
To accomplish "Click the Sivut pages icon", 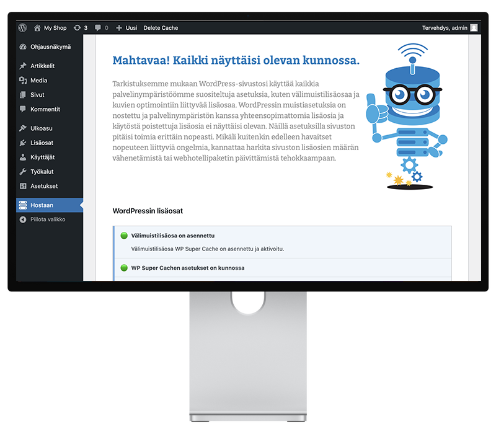I will pos(23,95).
